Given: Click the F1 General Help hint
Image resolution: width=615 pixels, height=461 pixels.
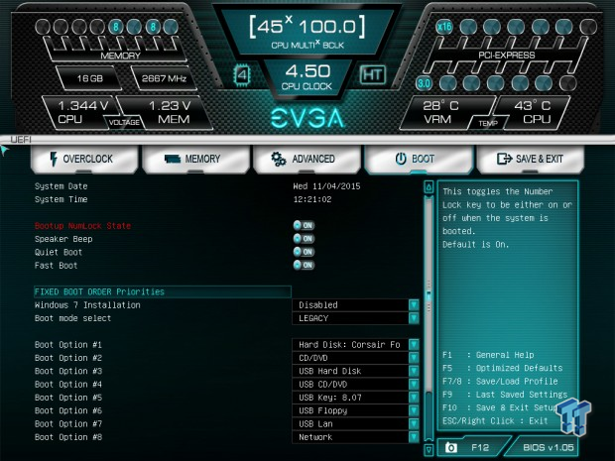Looking at the screenshot, I should (x=488, y=355).
